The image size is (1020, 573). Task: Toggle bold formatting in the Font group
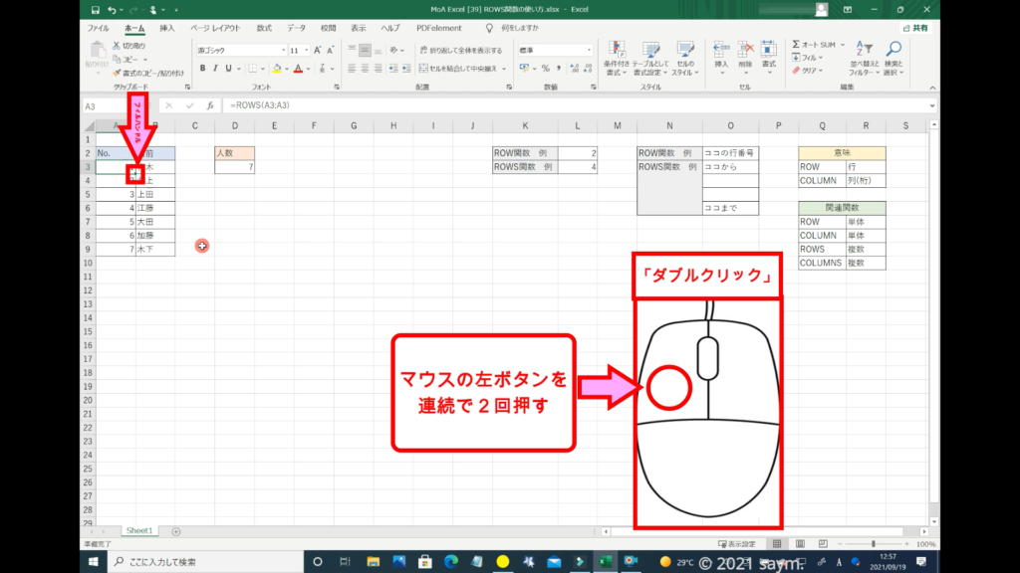pyautogui.click(x=202, y=69)
